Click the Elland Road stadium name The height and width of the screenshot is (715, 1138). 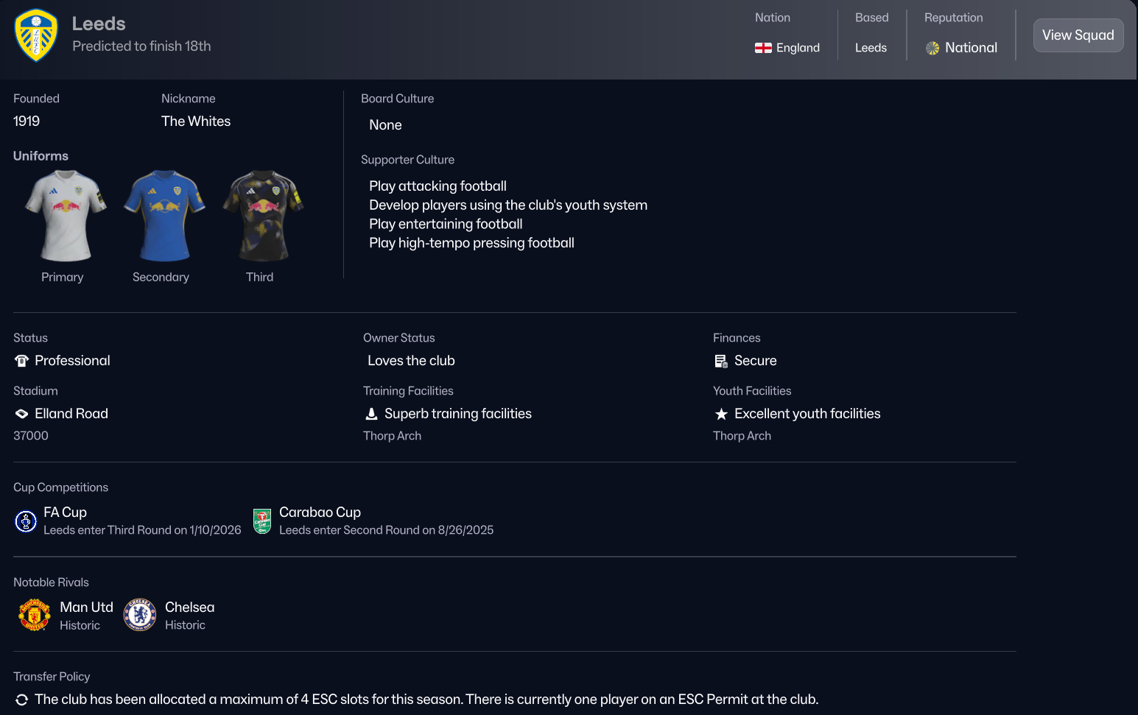point(71,414)
